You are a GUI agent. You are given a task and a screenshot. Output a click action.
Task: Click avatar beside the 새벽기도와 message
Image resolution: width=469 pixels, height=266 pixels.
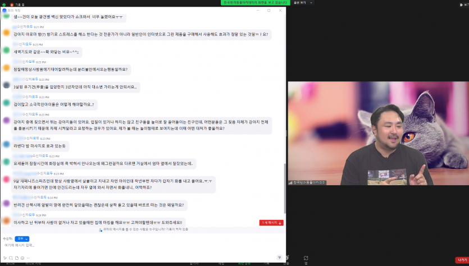coord(6,50)
